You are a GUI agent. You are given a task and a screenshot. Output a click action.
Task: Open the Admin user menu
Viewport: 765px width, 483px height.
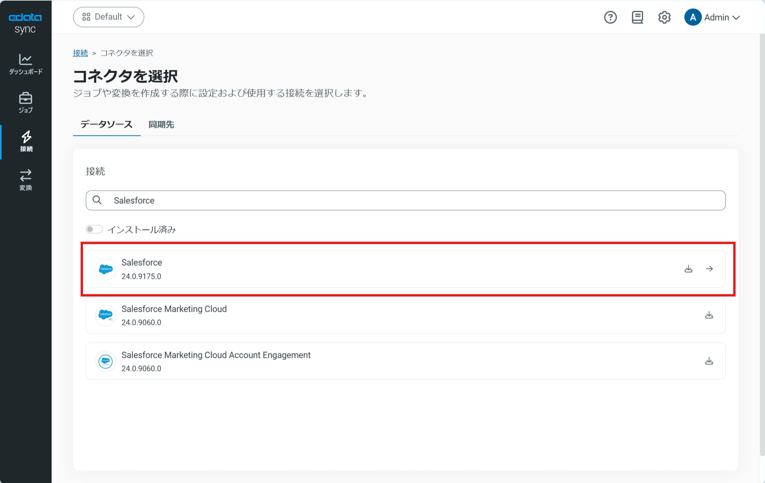pyautogui.click(x=712, y=17)
